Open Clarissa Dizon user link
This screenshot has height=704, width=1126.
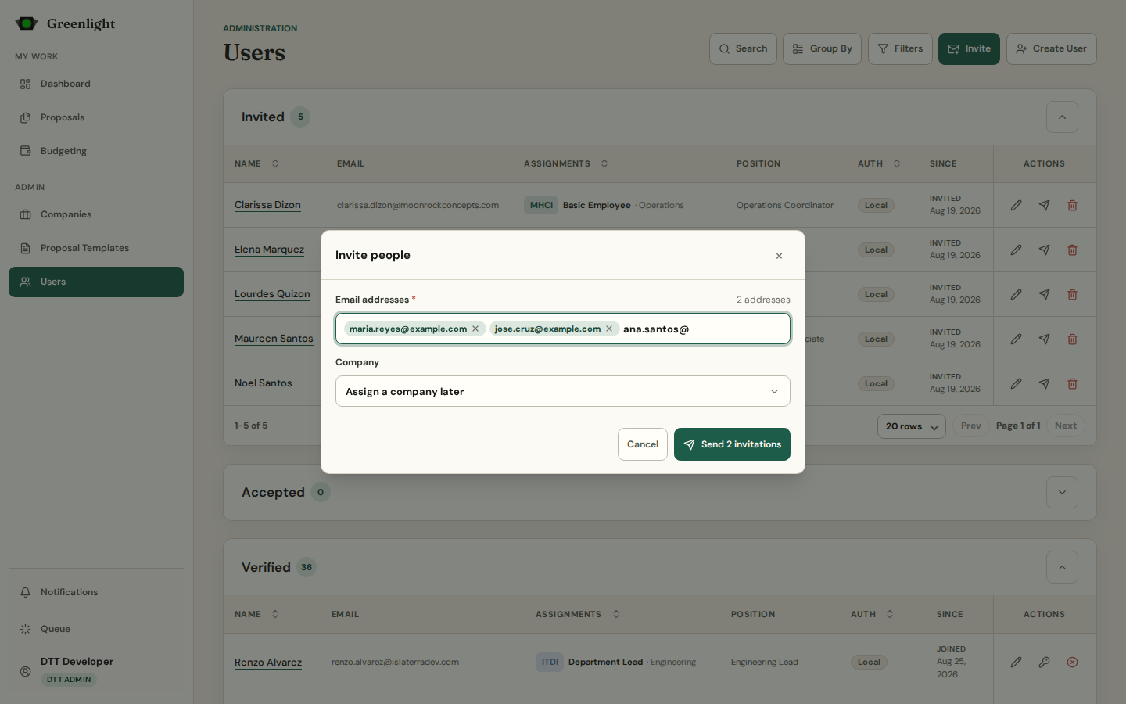[267, 205]
